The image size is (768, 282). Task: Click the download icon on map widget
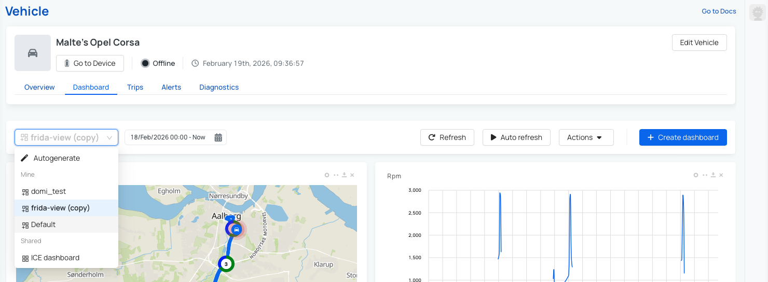(344, 175)
